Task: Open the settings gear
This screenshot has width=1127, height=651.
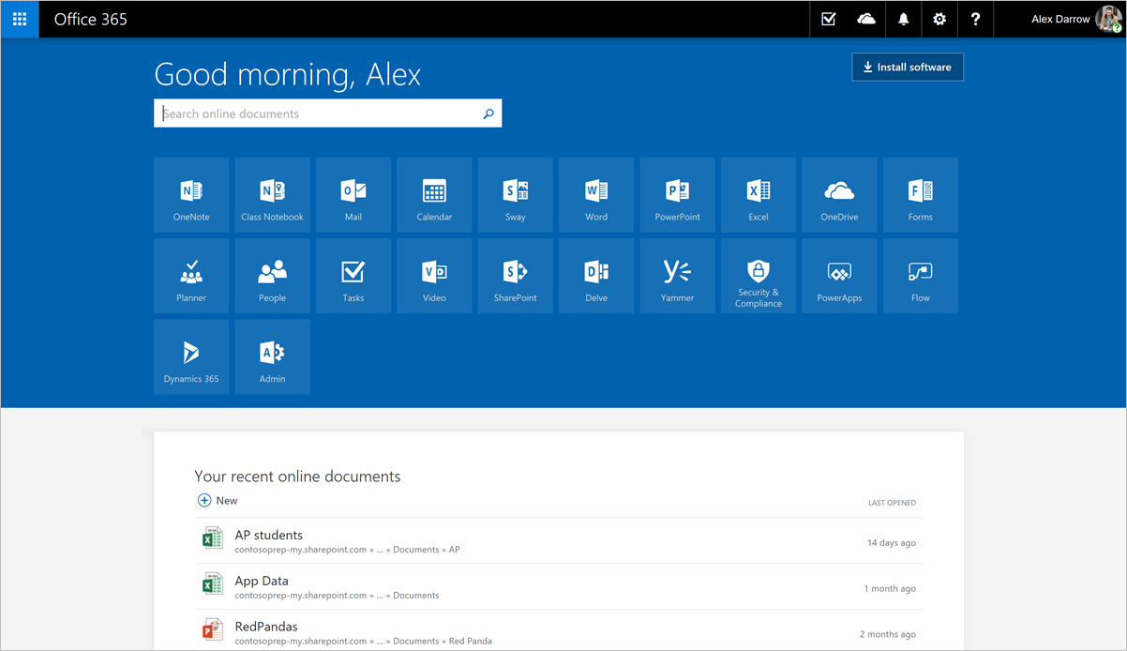Action: coord(939,19)
